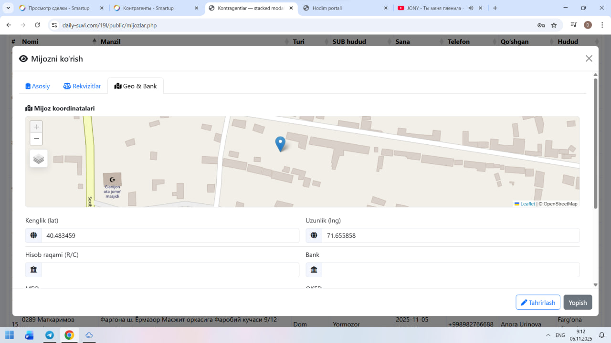Viewport: 611px width, 343px height.
Task: Switch to the Rekvizitlar tab
Action: tap(82, 86)
